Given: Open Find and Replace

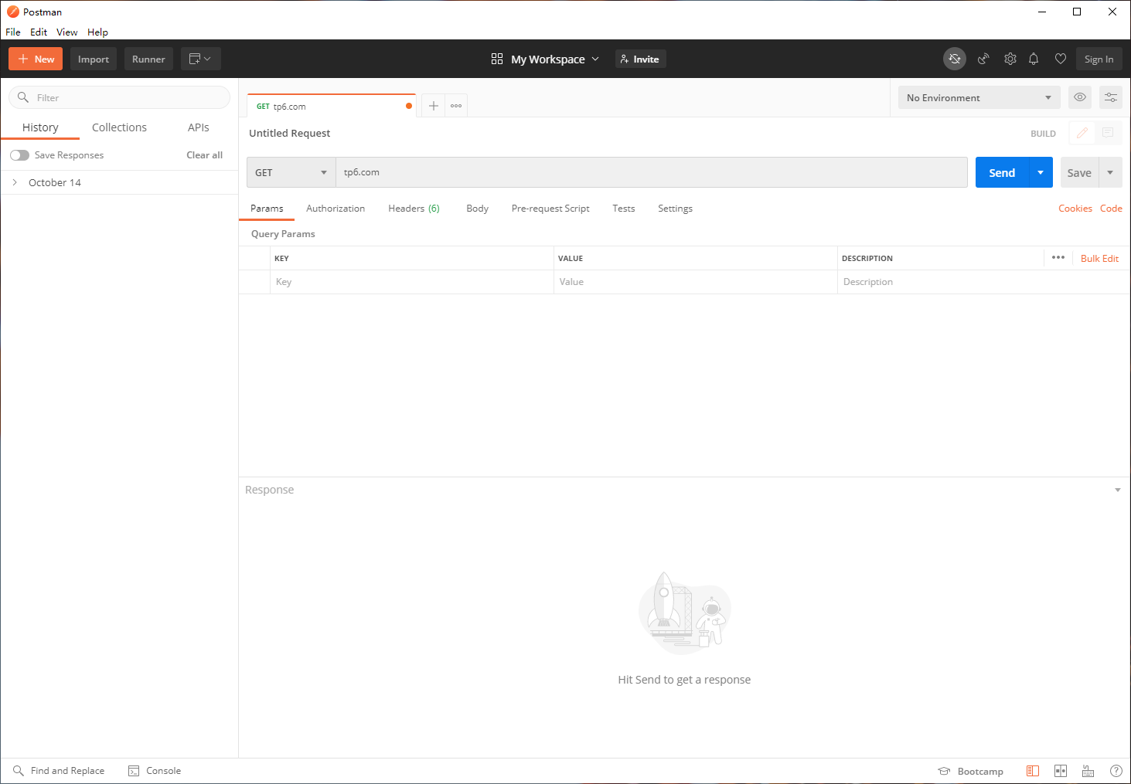Looking at the screenshot, I should [x=59, y=771].
